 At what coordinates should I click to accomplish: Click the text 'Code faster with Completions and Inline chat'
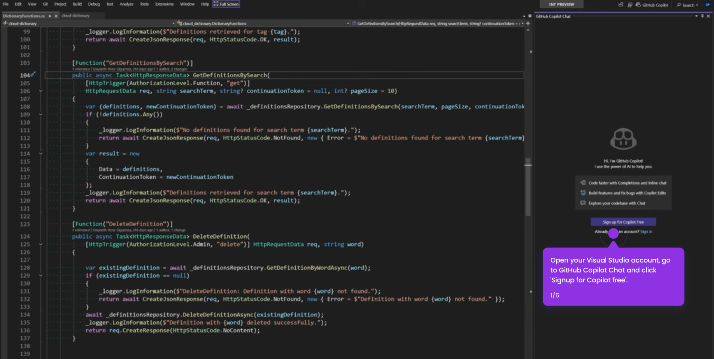[x=627, y=183]
